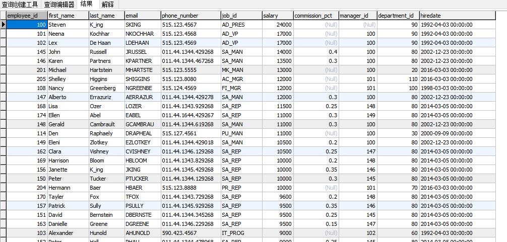Click salary cell 11500
This screenshot has width=507, height=242.
point(278,106)
